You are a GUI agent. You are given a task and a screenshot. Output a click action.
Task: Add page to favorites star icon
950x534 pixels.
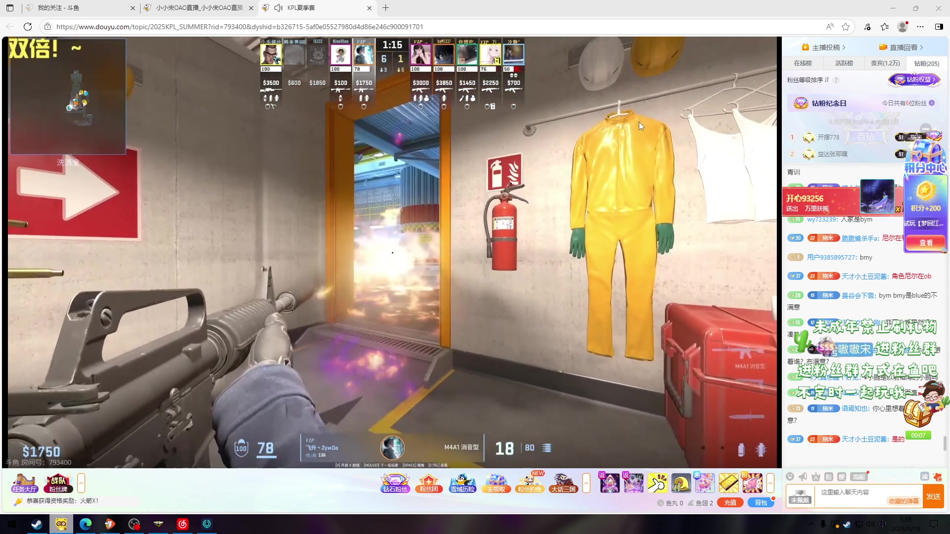846,27
